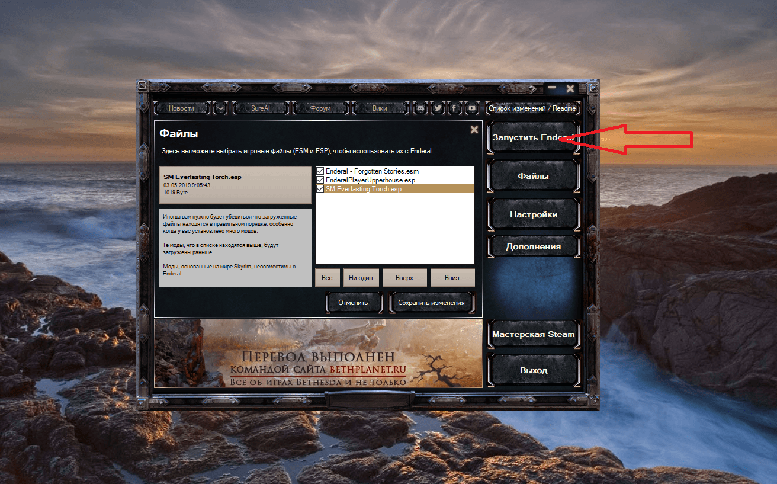
Task: Open the Вики tab
Action: click(x=380, y=108)
